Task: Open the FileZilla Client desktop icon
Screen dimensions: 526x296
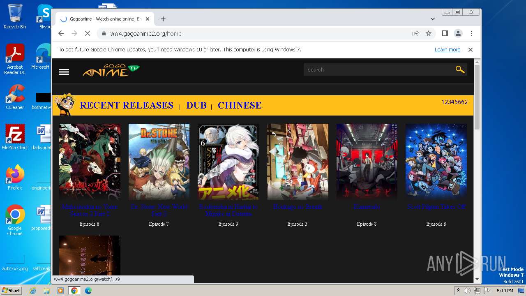Action: pyautogui.click(x=15, y=137)
